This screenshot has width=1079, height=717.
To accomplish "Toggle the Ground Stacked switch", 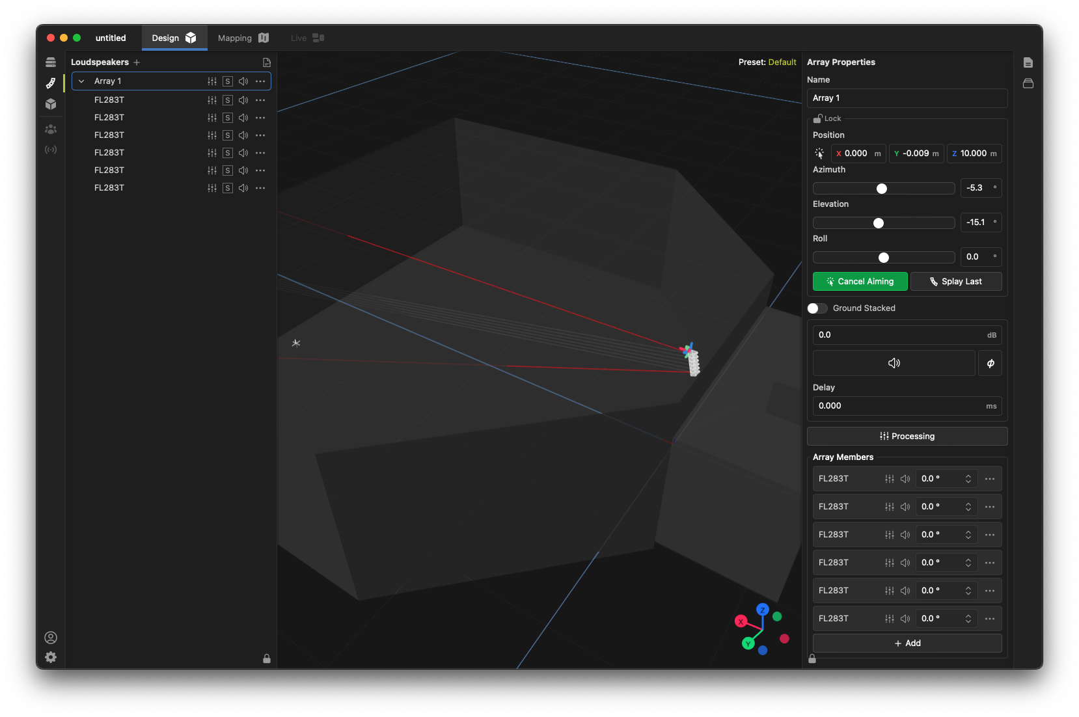I will click(817, 308).
